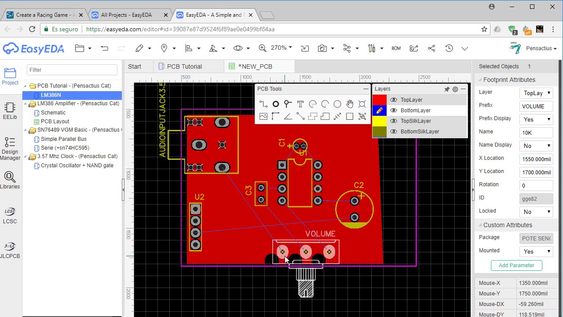The height and width of the screenshot is (317, 563).
Task: Select the Hand pan tool
Action: [x=349, y=104]
